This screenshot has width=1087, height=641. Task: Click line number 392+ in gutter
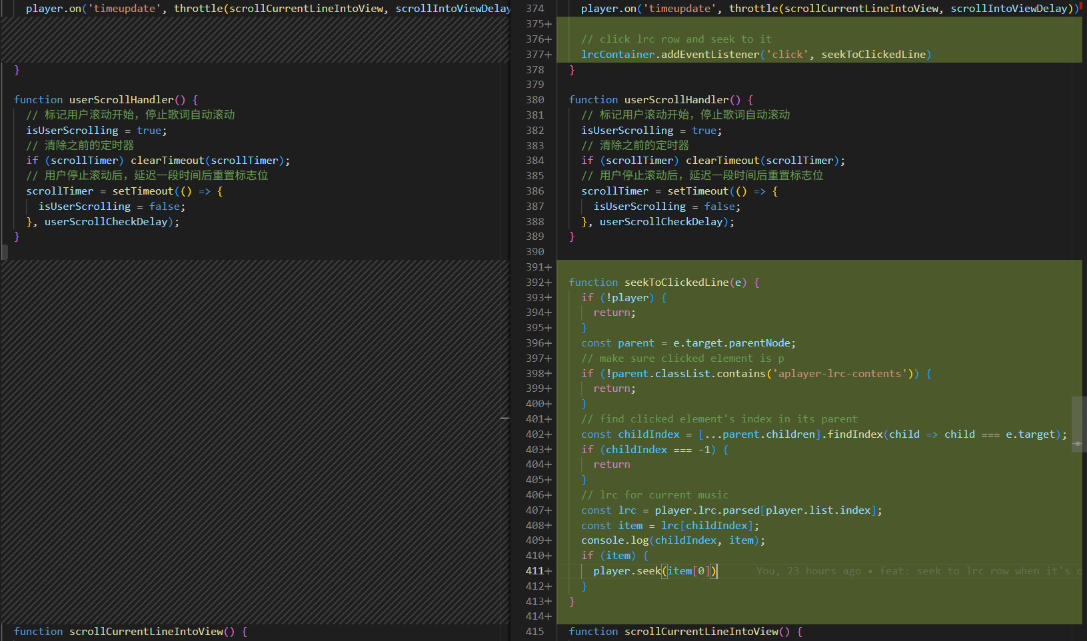[x=539, y=283]
